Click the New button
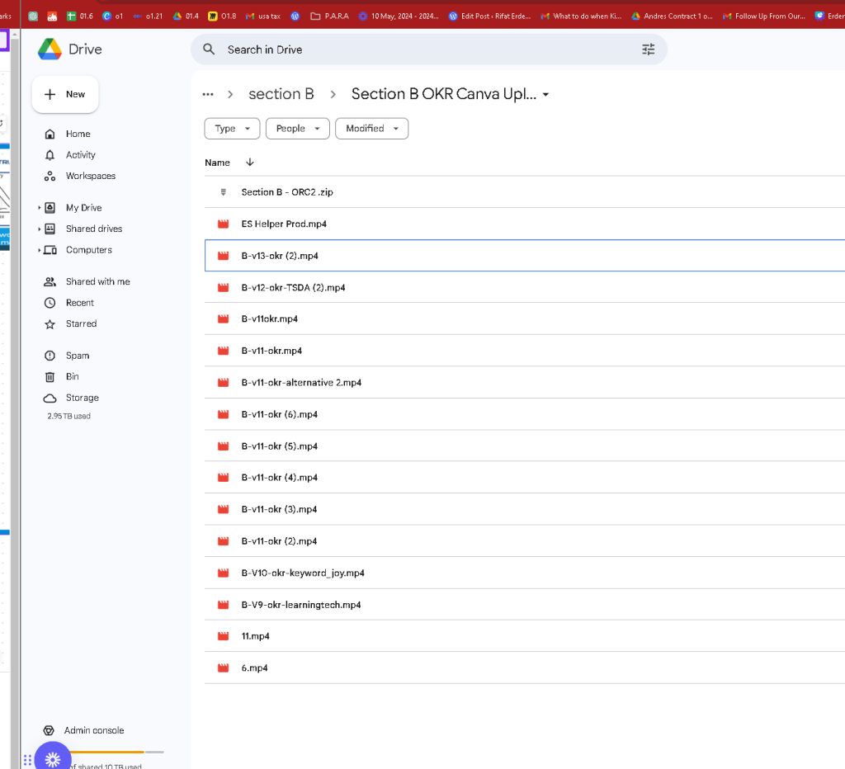This screenshot has width=845, height=769. pos(65,94)
